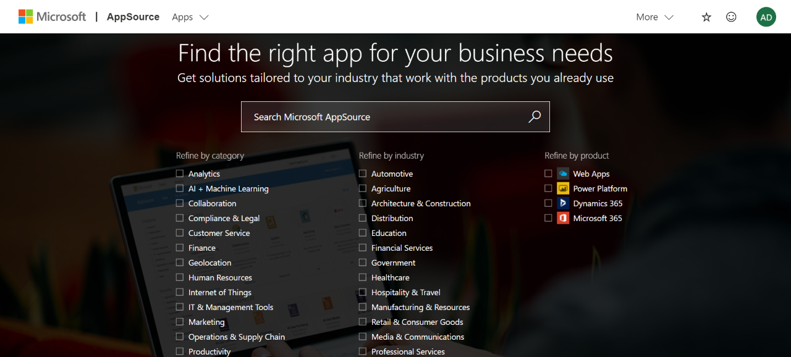The height and width of the screenshot is (357, 791).
Task: Open the AppSource home link
Action: pos(133,17)
